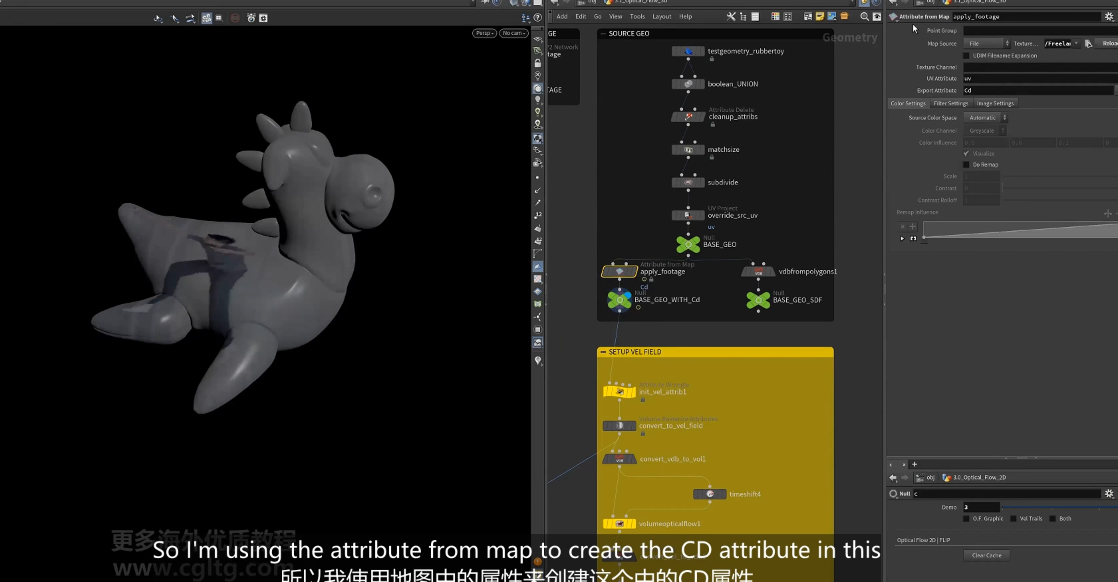Click the Export Attribute Cd field
Viewport: 1118px width, 582px height.
1038,90
